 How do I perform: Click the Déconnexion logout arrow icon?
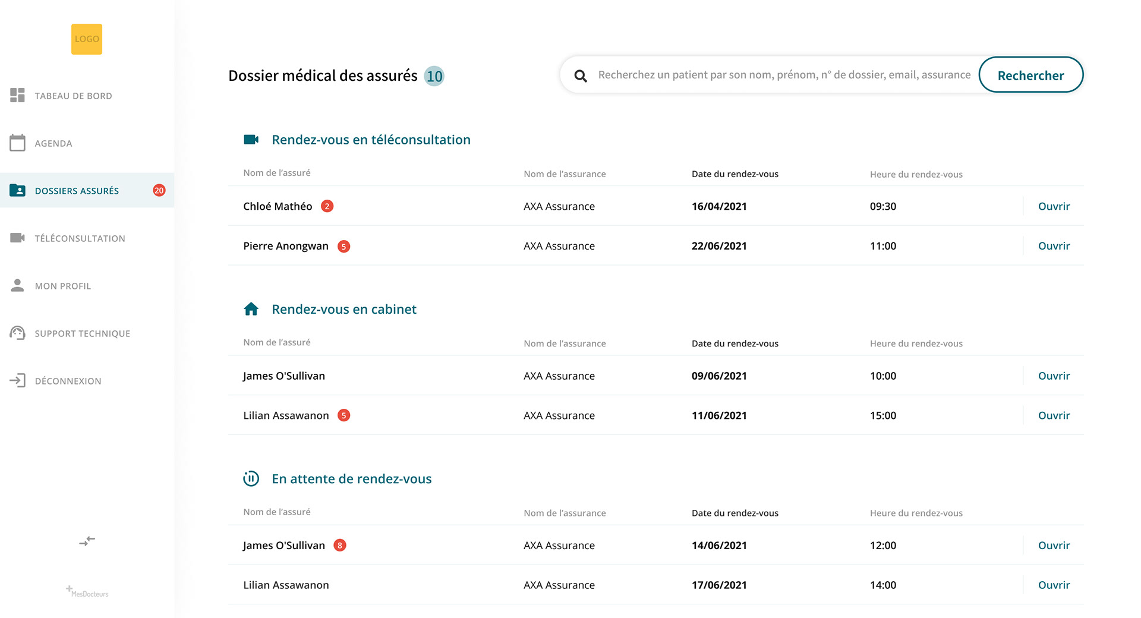tap(17, 380)
